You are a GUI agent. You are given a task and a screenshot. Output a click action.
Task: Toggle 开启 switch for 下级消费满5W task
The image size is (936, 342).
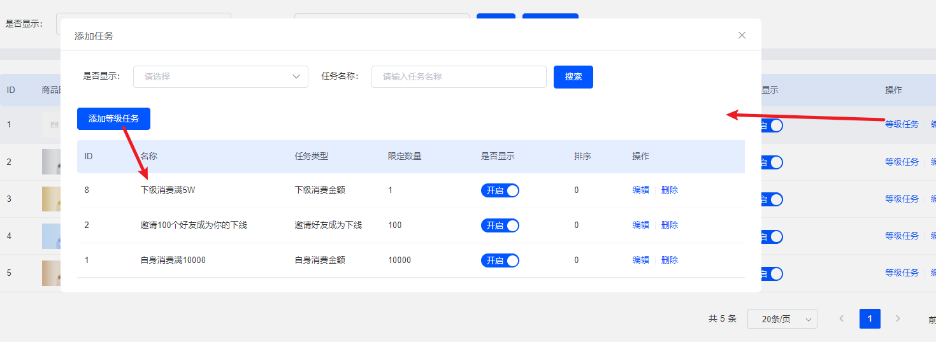pyautogui.click(x=500, y=190)
